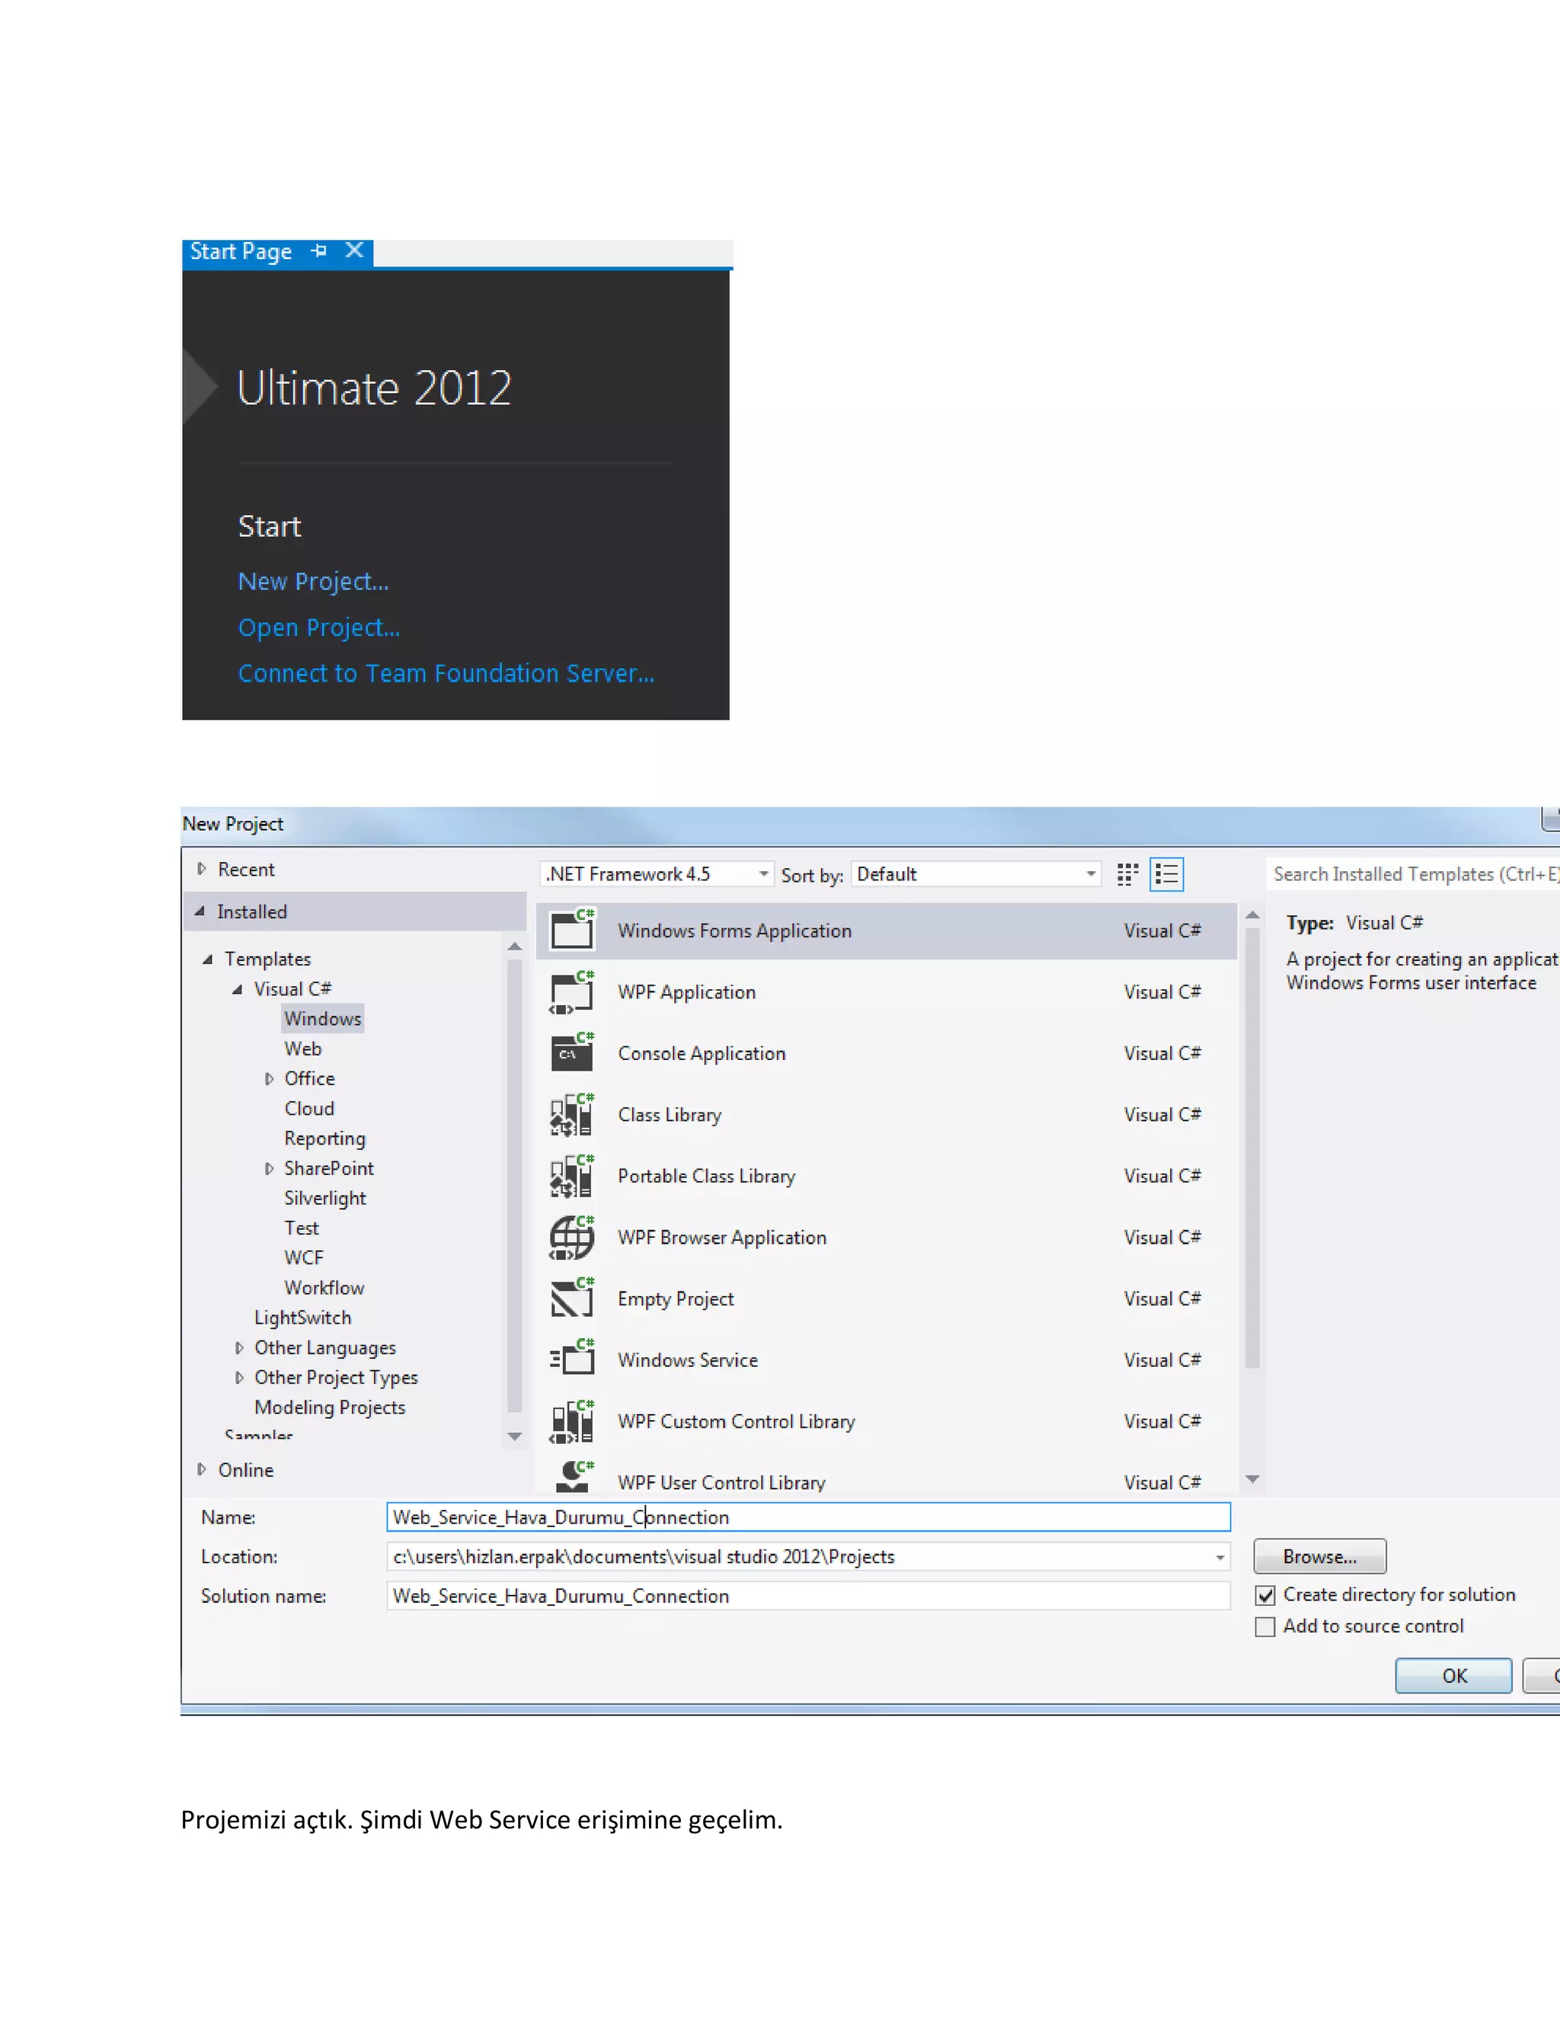Expand the Online templates node
The height and width of the screenshot is (2018, 1560).
tap(201, 1469)
